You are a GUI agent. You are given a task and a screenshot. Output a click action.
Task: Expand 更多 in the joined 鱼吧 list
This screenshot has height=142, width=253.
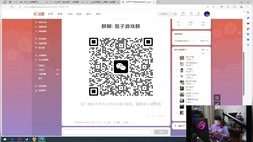[48, 78]
